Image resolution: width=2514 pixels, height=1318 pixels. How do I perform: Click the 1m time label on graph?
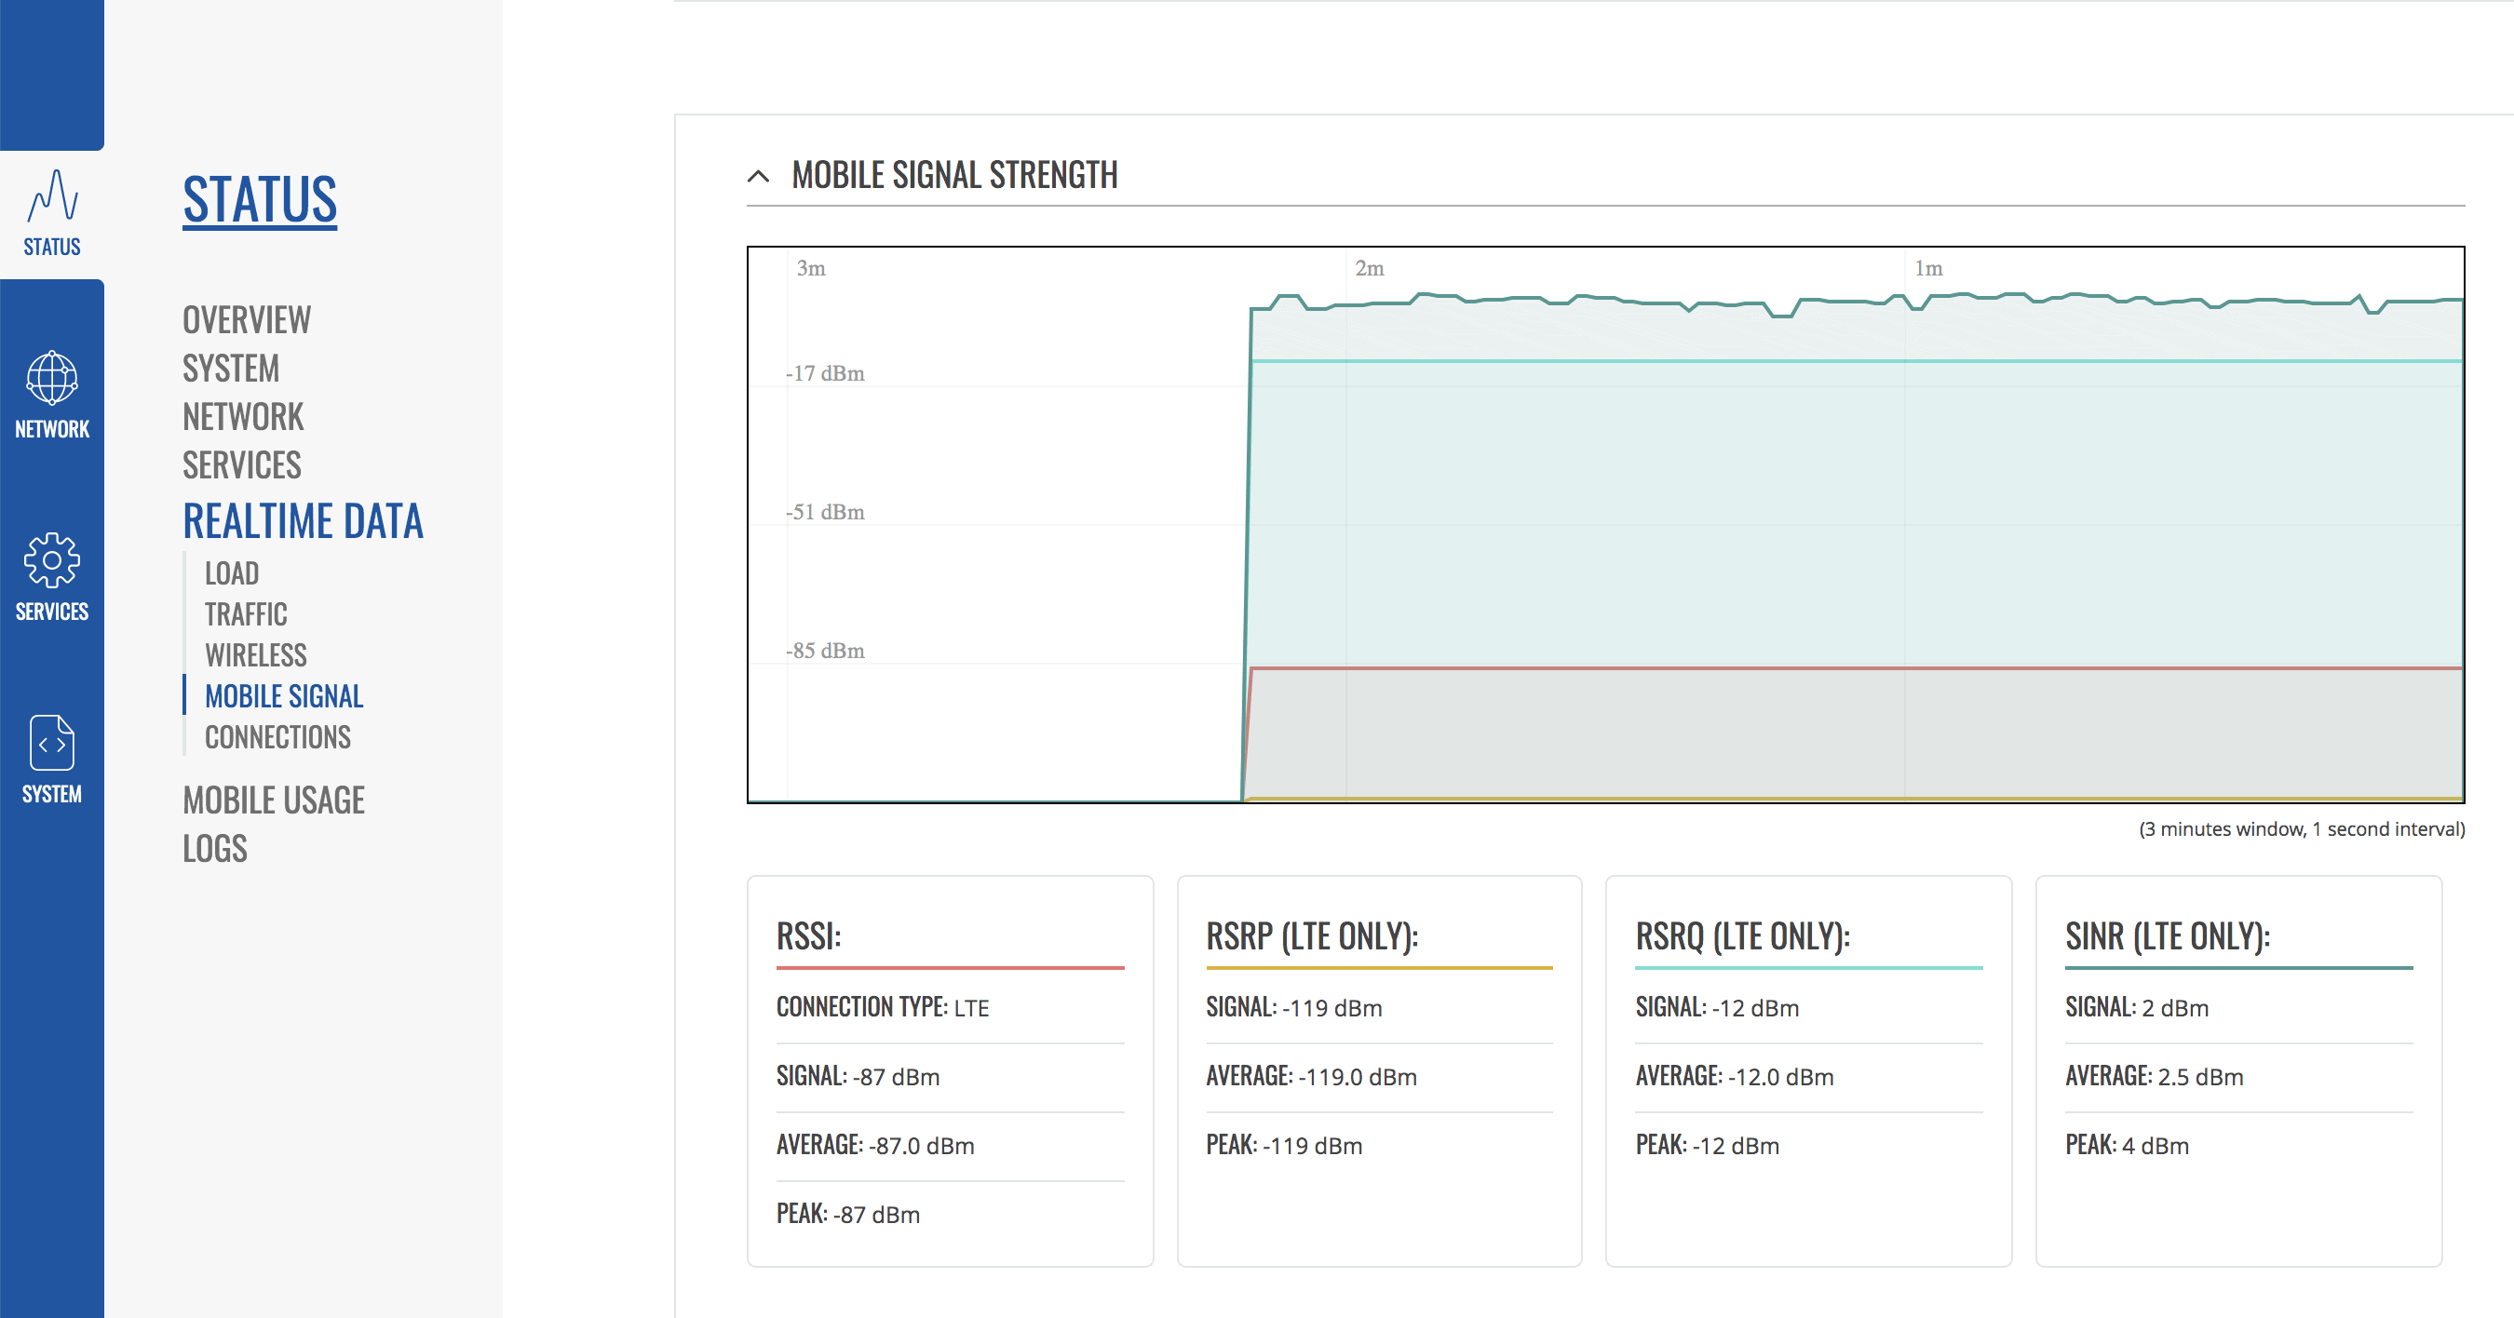tap(1928, 268)
